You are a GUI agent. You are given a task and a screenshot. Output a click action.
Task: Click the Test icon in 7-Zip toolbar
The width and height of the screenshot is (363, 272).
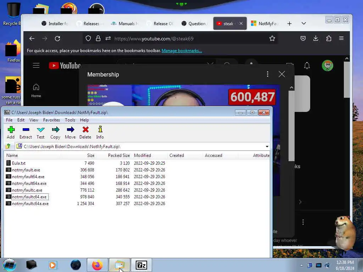click(40, 132)
